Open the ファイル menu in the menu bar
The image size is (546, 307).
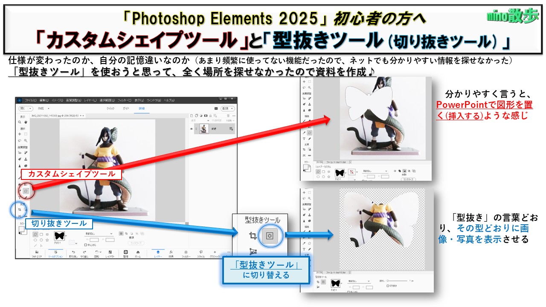point(30,100)
